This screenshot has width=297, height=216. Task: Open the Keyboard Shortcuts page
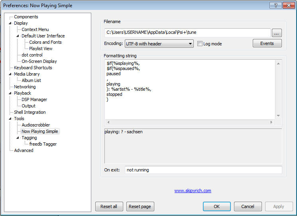[x=33, y=68]
